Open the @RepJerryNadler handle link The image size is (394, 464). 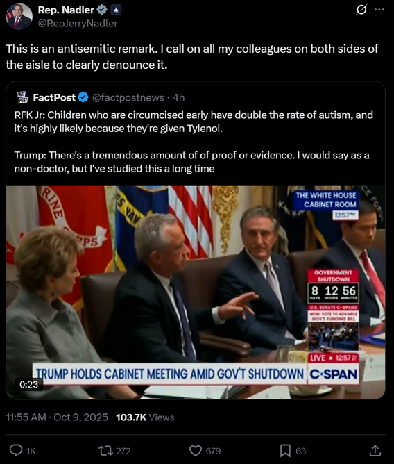click(x=78, y=24)
